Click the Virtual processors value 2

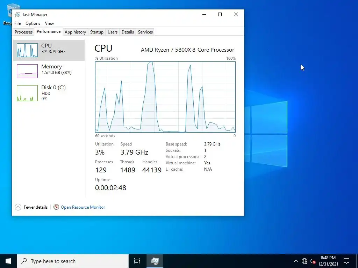[x=205, y=157]
